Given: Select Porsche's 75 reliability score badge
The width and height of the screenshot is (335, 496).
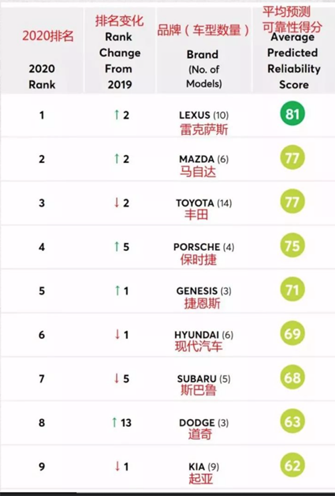Looking at the screenshot, I should pos(292,246).
